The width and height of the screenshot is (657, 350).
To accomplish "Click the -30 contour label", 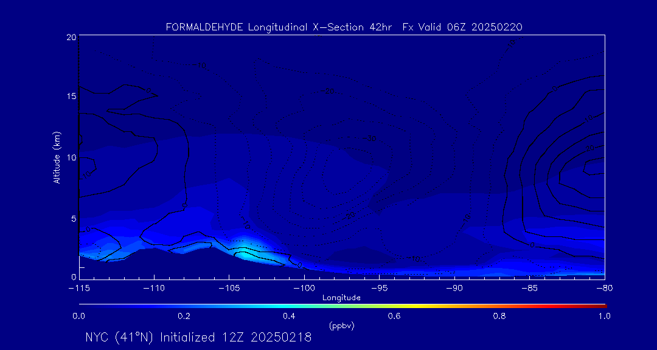I will pos(369,139).
